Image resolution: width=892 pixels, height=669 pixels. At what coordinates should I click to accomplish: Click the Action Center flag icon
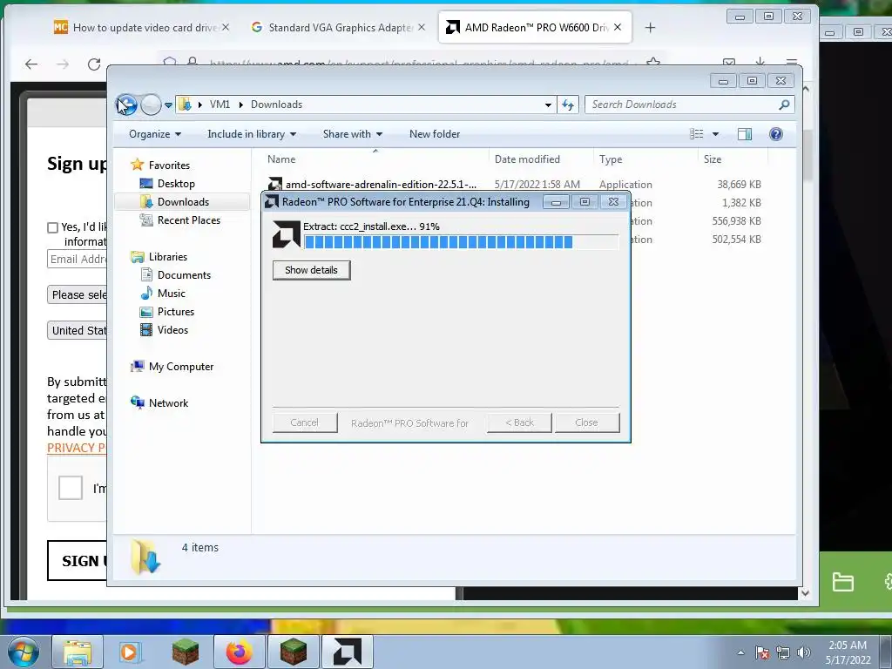[x=762, y=652]
